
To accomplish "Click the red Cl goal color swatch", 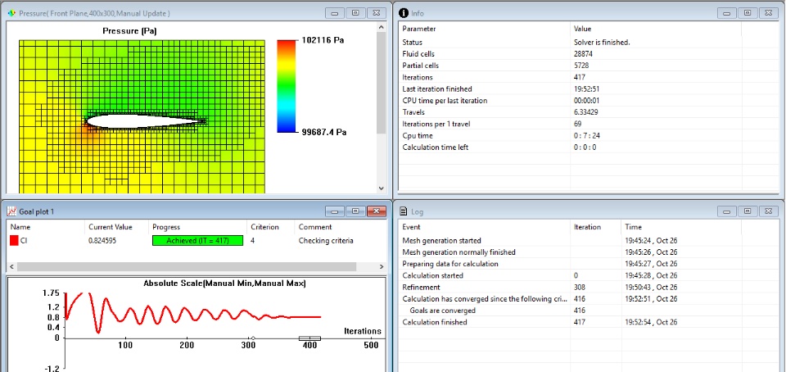I will coord(14,241).
